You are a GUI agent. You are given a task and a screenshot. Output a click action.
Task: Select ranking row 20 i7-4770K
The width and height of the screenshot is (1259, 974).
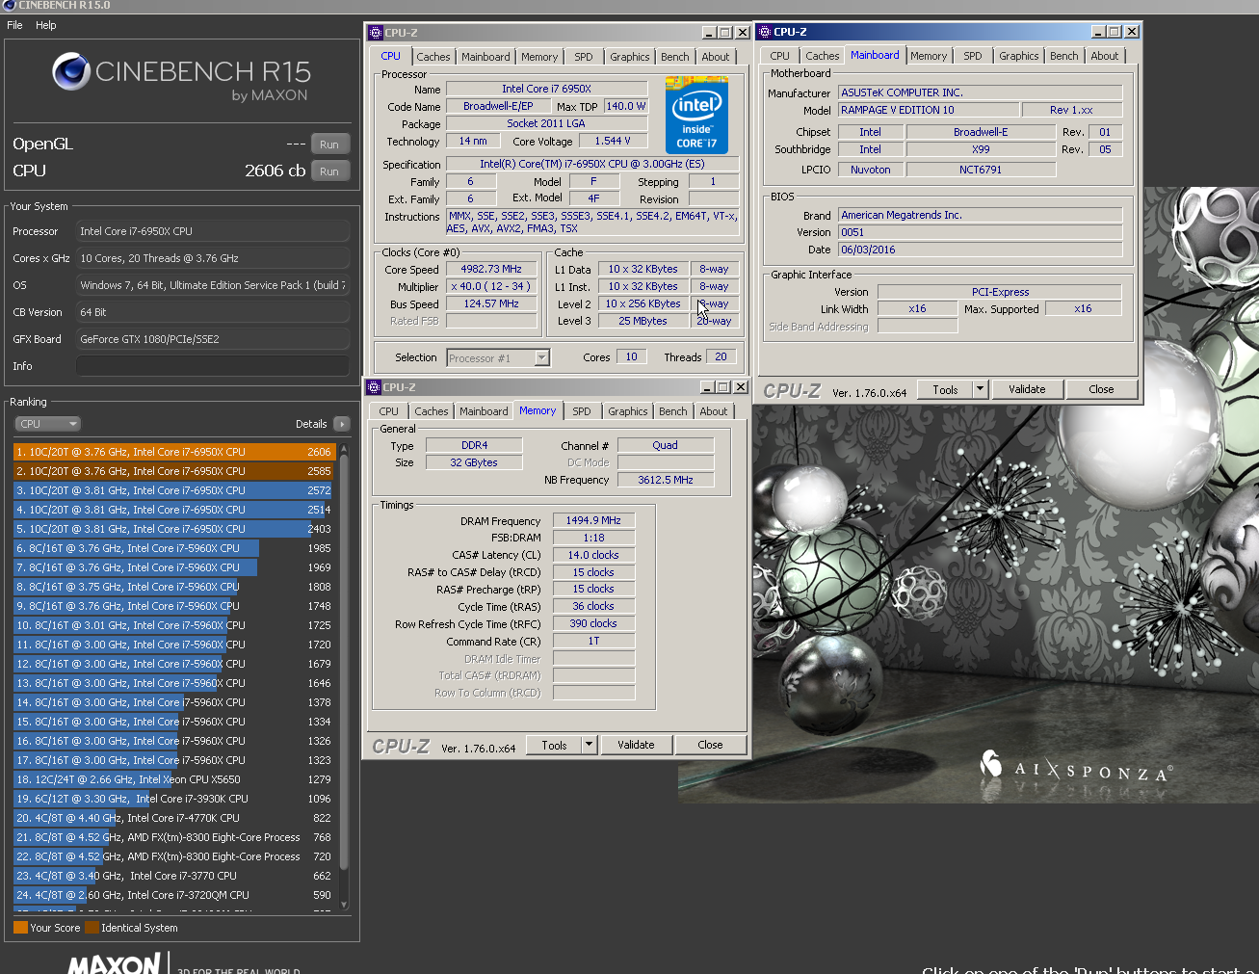click(174, 818)
